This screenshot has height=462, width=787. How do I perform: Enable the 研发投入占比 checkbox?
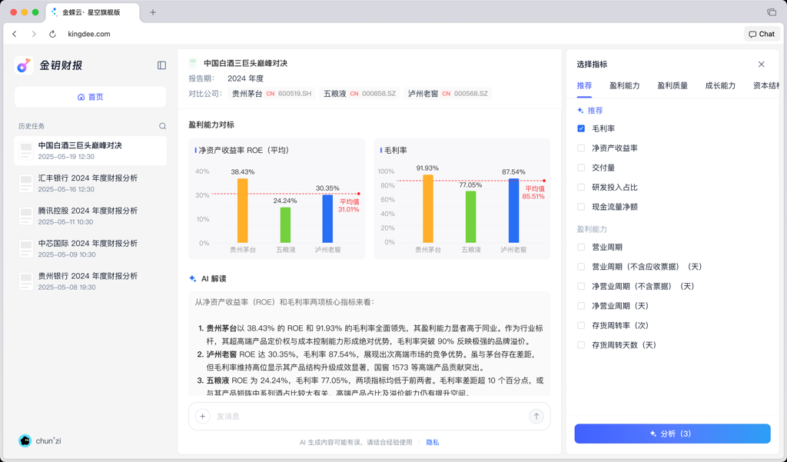pyautogui.click(x=581, y=188)
